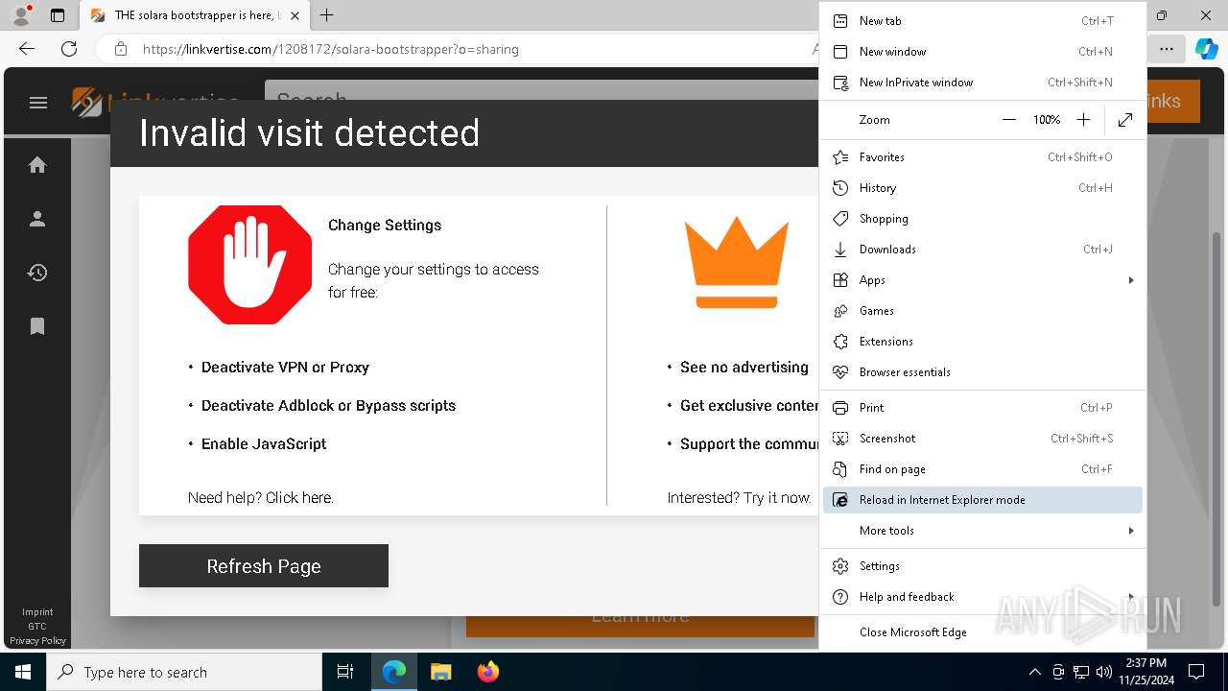Show hidden system tray icons

point(1034,672)
